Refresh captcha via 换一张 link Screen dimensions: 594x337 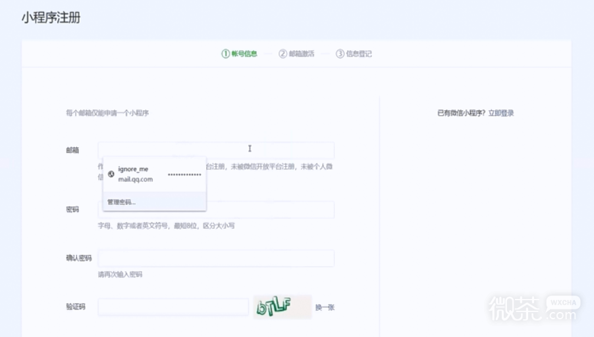click(325, 307)
